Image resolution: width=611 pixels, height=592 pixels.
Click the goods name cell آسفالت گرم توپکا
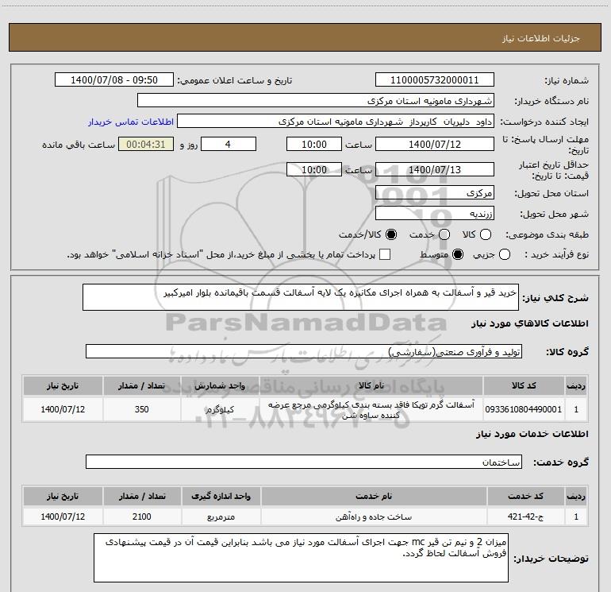pos(371,409)
